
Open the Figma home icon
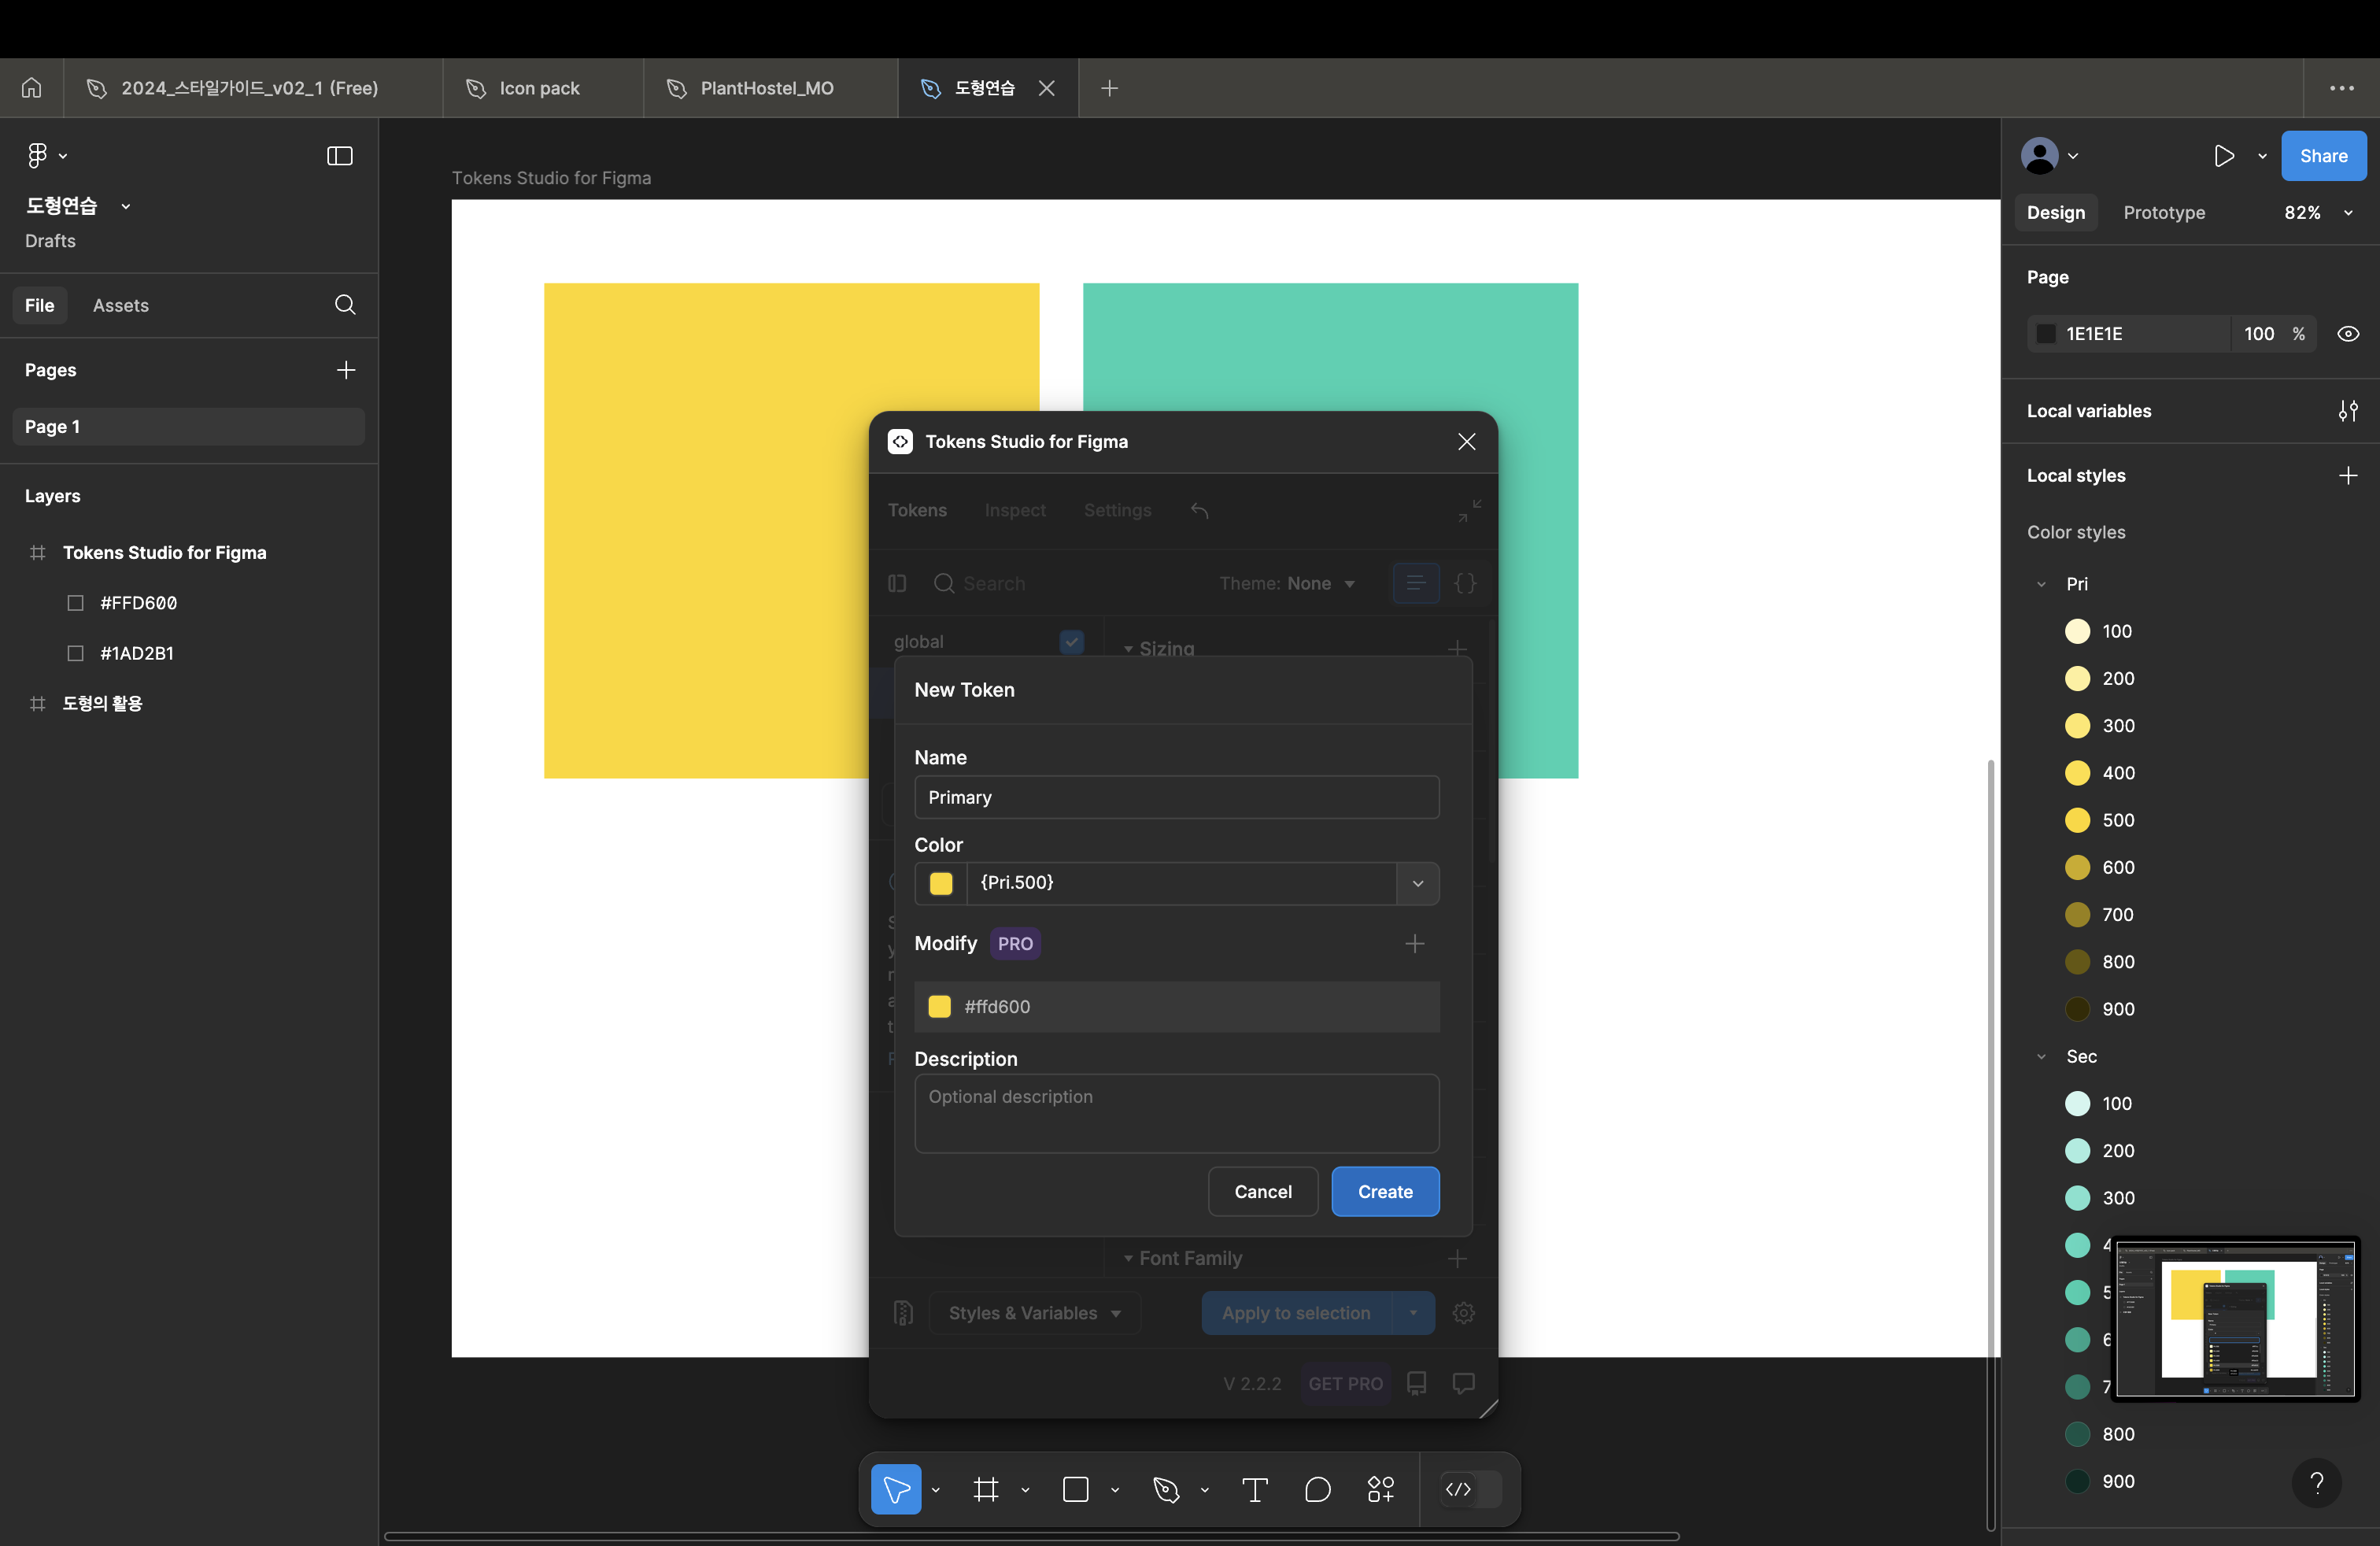[32, 88]
